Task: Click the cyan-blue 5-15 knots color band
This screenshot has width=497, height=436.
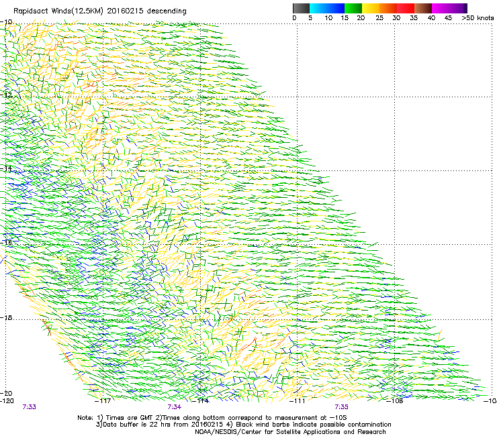Action: pos(327,8)
